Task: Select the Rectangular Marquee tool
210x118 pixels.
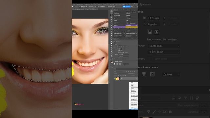Action: [111, 13]
